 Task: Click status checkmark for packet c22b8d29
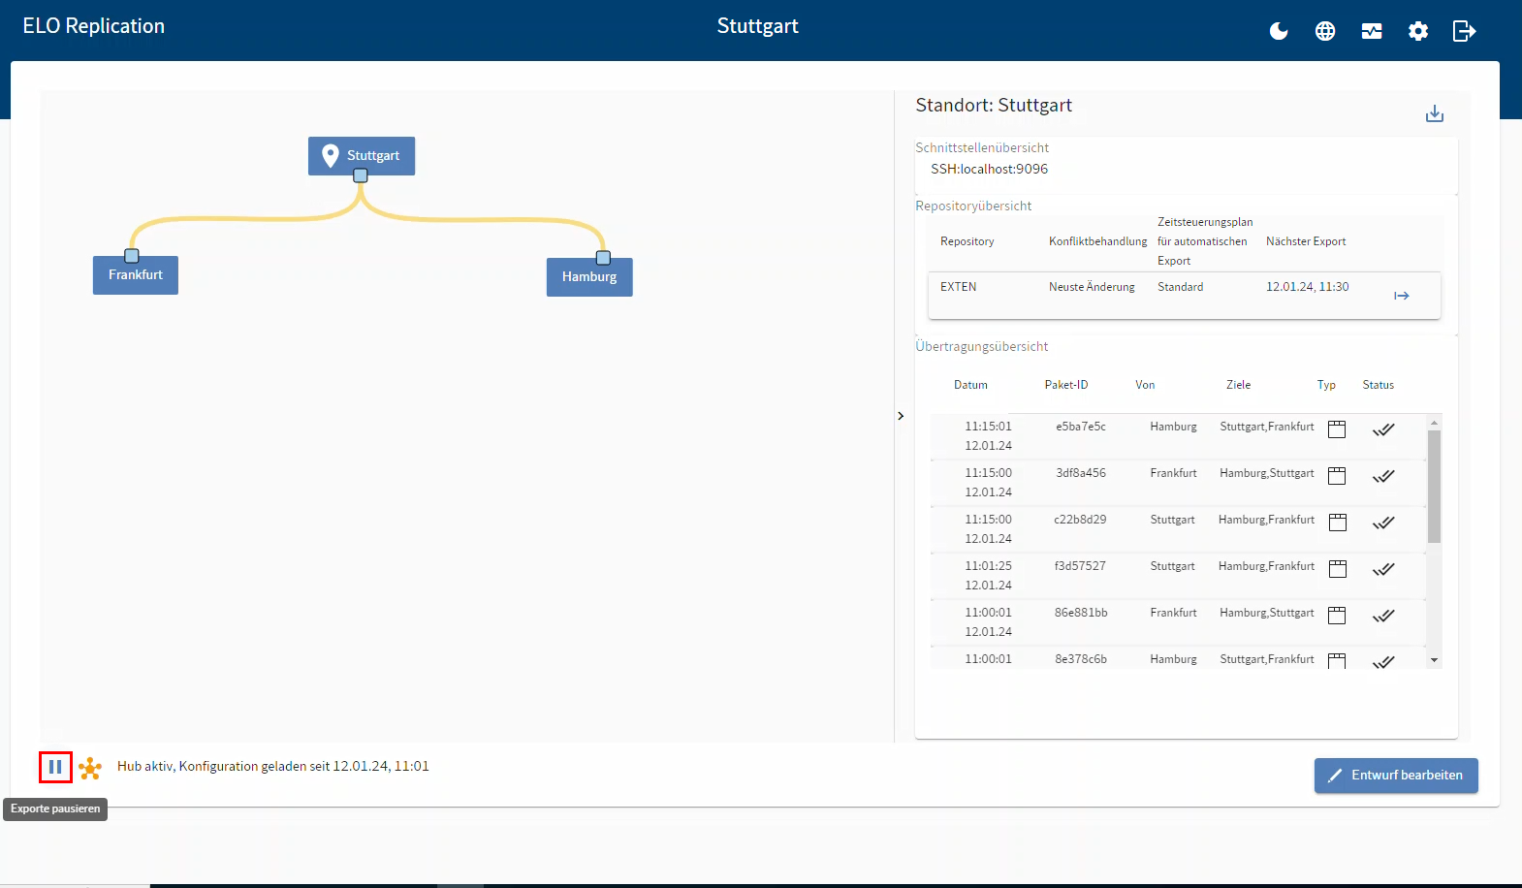1383,523
